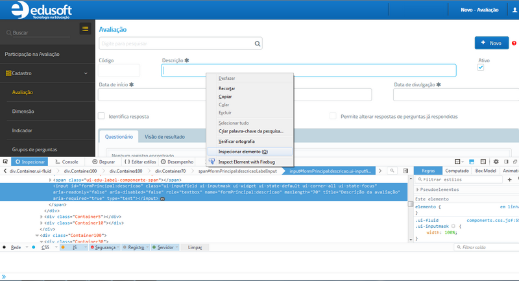Viewport: 519px width, 281px height.
Task: Select Verificar ortografia menu entry
Action: 250,141
